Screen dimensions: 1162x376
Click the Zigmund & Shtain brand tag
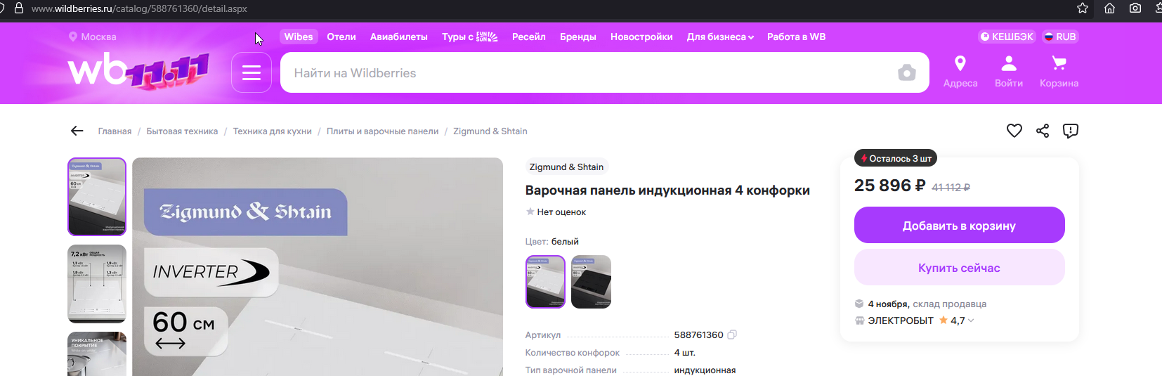point(566,167)
